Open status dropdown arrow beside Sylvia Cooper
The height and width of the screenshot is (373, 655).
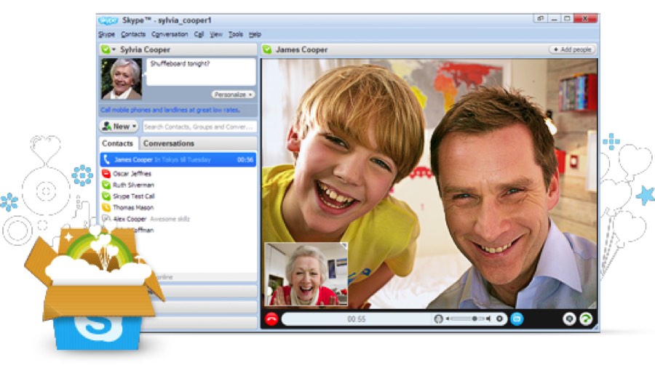click(114, 49)
